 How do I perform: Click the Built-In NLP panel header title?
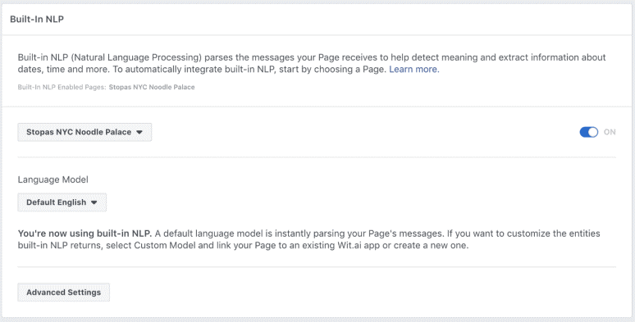pos(37,19)
